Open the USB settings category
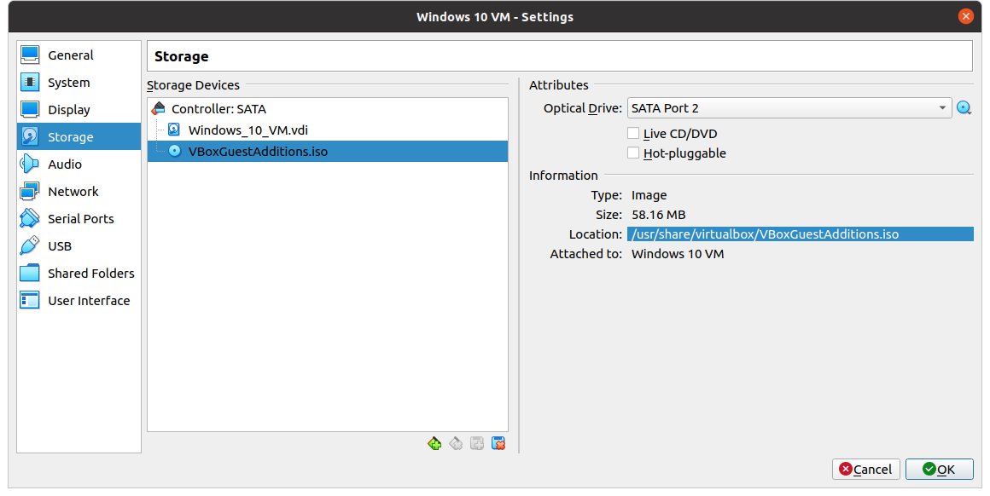The height and width of the screenshot is (496, 990). click(x=79, y=245)
